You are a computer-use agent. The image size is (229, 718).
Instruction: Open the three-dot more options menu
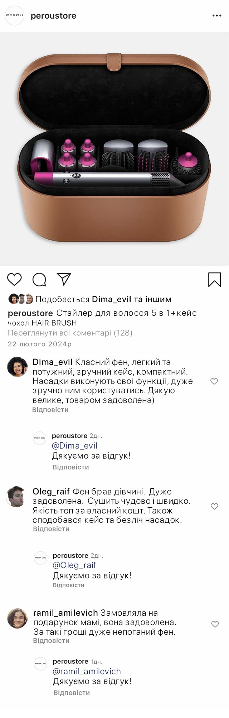[217, 16]
